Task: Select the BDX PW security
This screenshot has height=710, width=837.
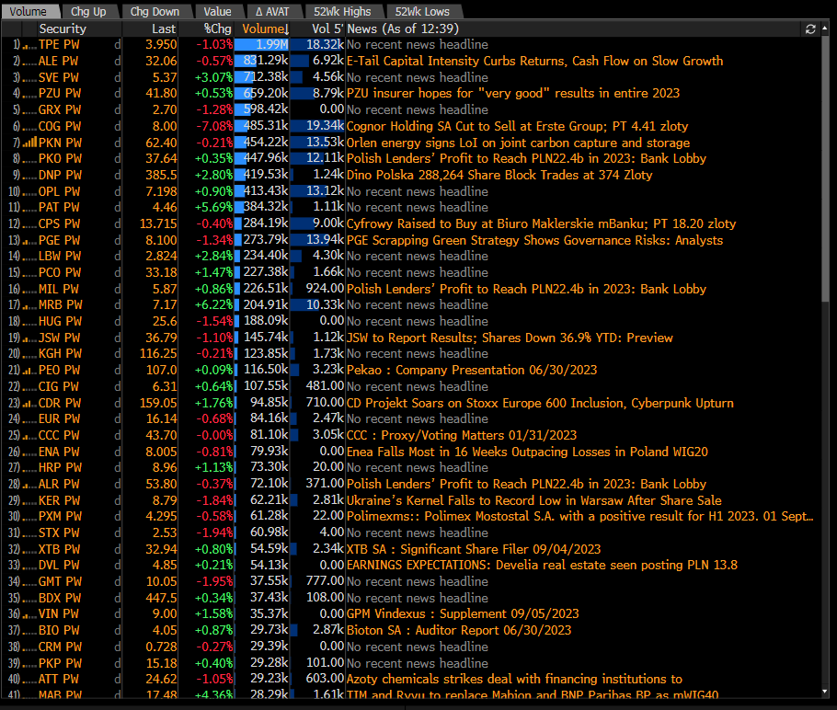Action: click(x=60, y=599)
